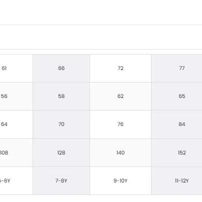Click the cell with value 62
The image size is (202, 202).
pyautogui.click(x=120, y=96)
